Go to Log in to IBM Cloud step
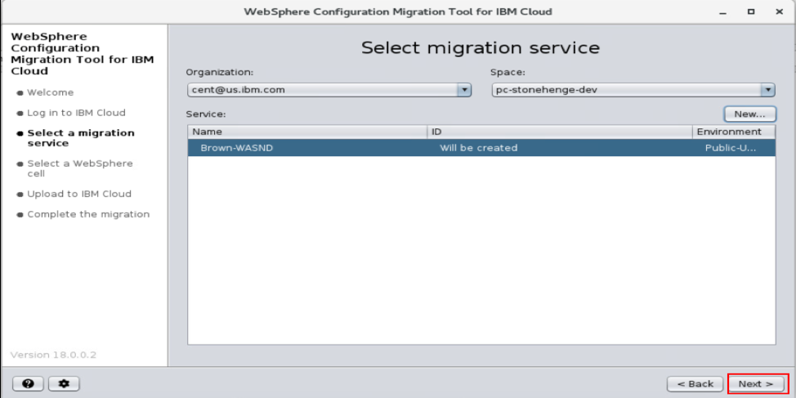 [76, 113]
